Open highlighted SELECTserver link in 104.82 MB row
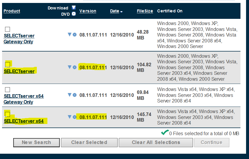249x159 pixels. coord(19,71)
